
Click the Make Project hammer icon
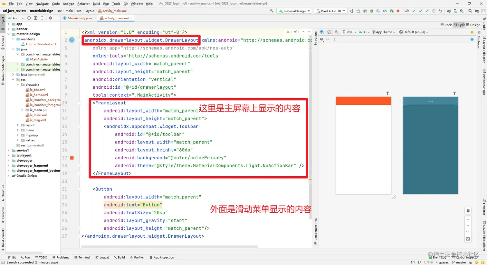(271, 11)
